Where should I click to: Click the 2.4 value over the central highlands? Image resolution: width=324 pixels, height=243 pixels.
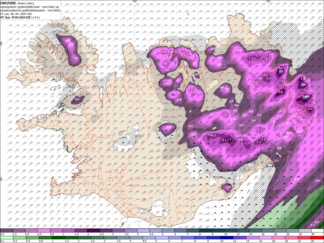pyautogui.click(x=224, y=140)
